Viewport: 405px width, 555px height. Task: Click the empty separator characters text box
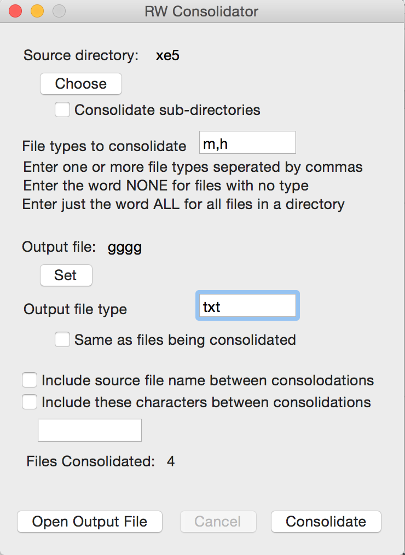90,430
